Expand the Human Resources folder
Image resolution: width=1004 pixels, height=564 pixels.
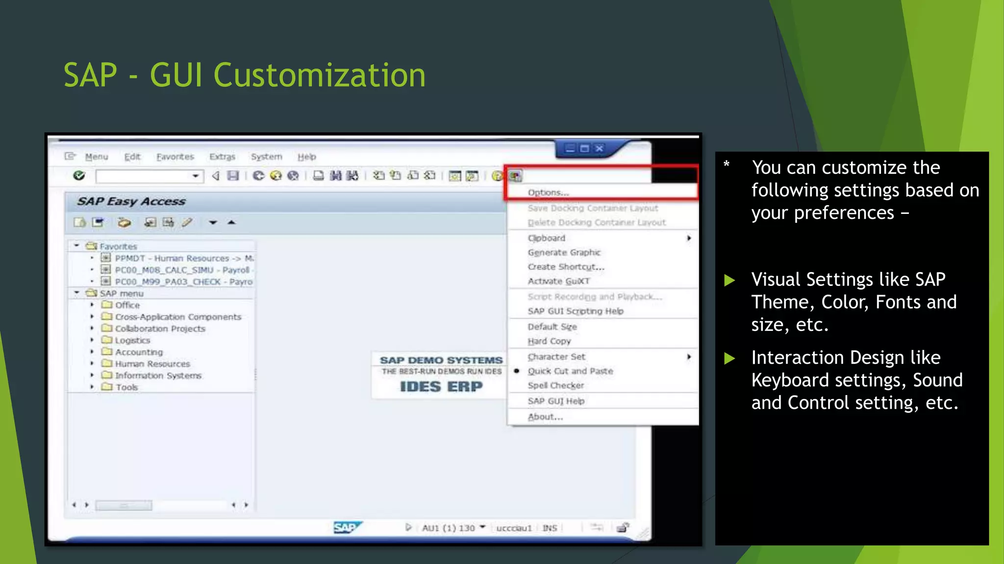(x=92, y=364)
